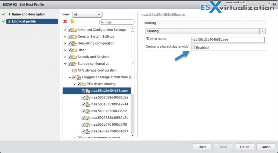
Task: Click the naa.5002538d40562d2e device icon
Action: [88, 98]
